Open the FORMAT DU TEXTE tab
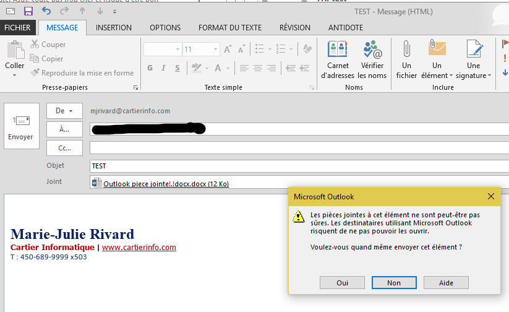 tap(230, 28)
